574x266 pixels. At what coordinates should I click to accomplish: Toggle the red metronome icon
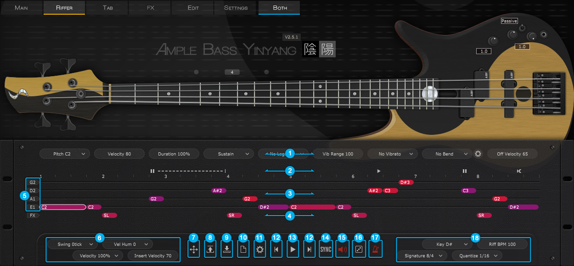(x=375, y=249)
